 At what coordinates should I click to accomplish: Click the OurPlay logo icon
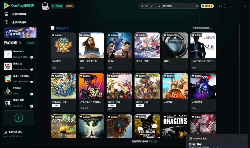(6, 6)
